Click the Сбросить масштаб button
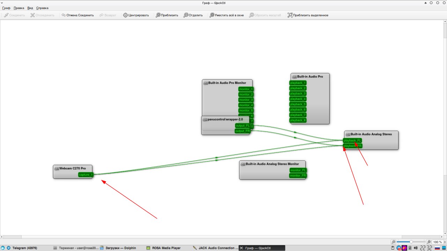The width and height of the screenshot is (447, 251). [x=265, y=15]
